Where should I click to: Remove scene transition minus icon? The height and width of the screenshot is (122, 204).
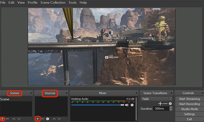click(165, 103)
